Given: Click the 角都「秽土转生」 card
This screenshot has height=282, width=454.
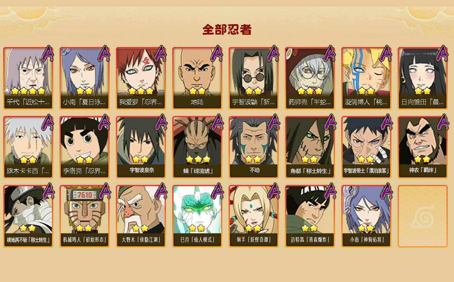Looking at the screenshot, I should [x=310, y=147].
